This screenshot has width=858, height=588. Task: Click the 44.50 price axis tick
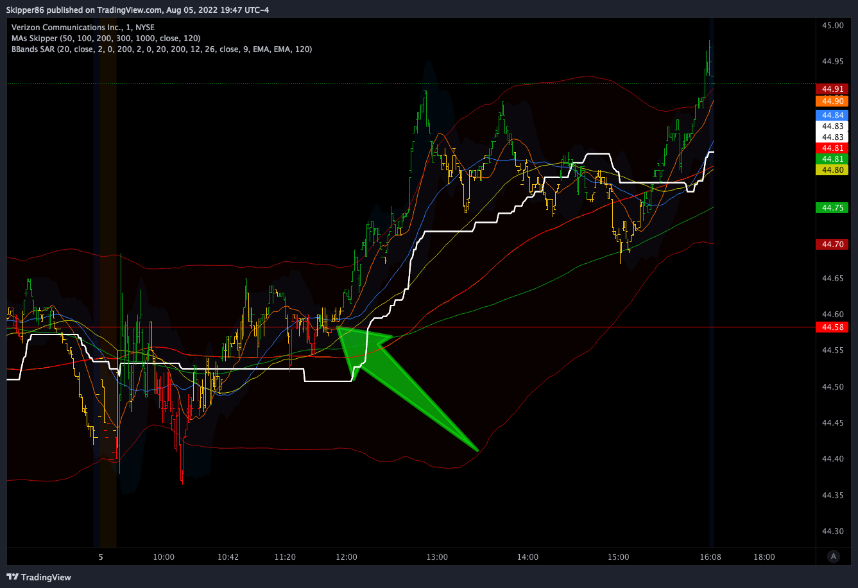point(834,386)
